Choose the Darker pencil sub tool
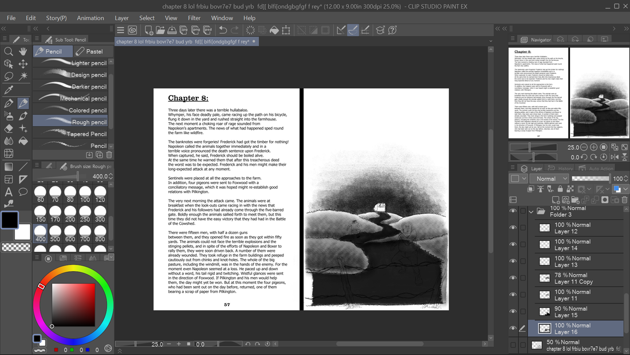This screenshot has width=630, height=355. point(70,87)
